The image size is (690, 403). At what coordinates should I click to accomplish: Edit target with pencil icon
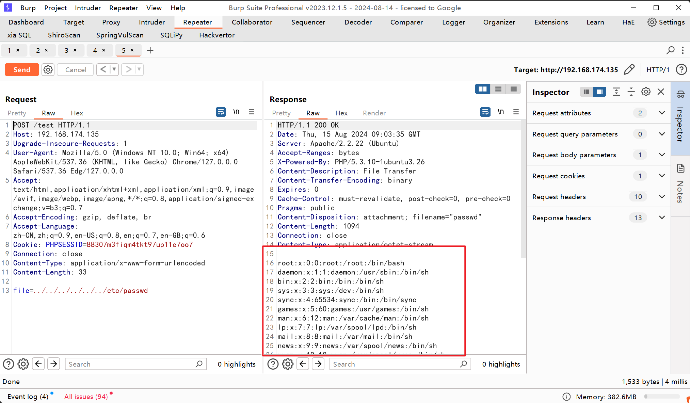click(x=629, y=70)
